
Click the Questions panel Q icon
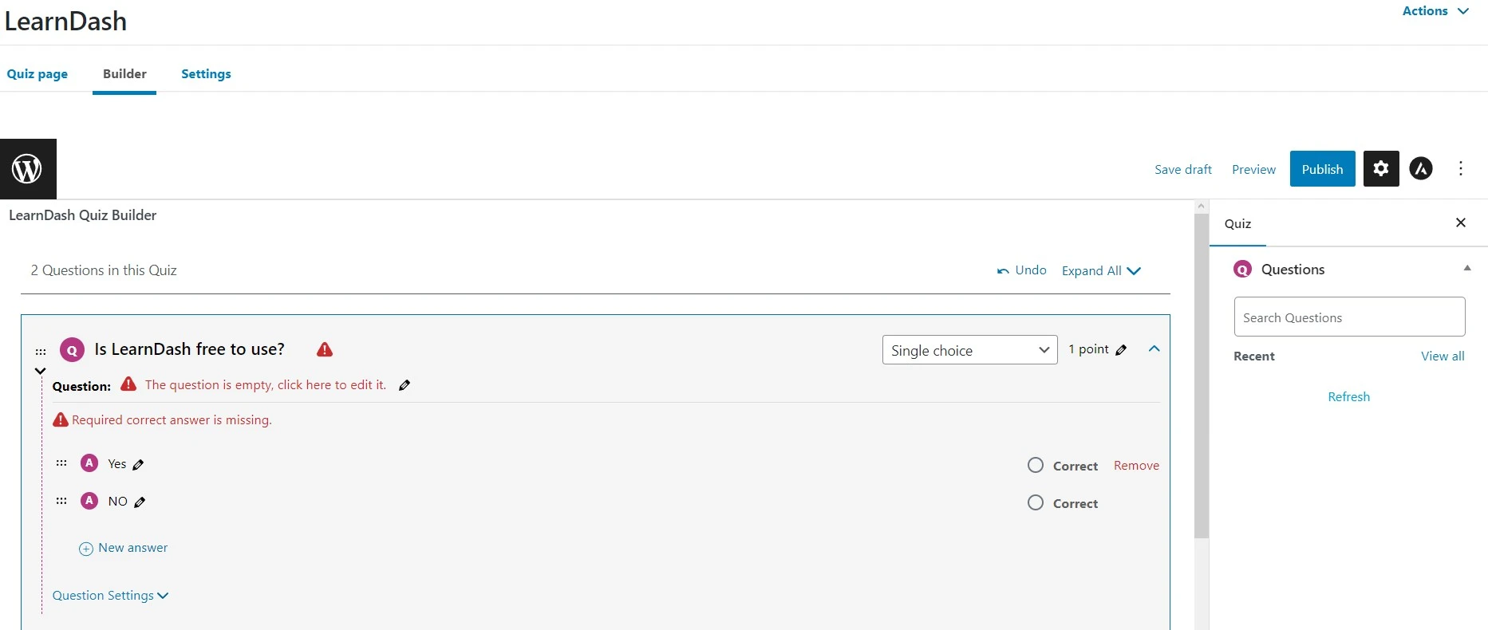[1243, 270]
